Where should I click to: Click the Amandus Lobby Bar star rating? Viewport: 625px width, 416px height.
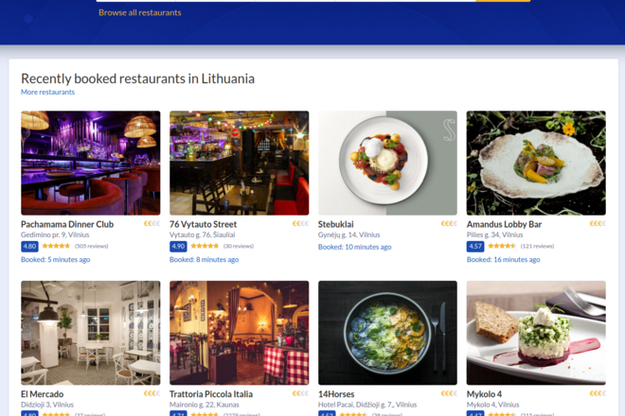(x=502, y=246)
